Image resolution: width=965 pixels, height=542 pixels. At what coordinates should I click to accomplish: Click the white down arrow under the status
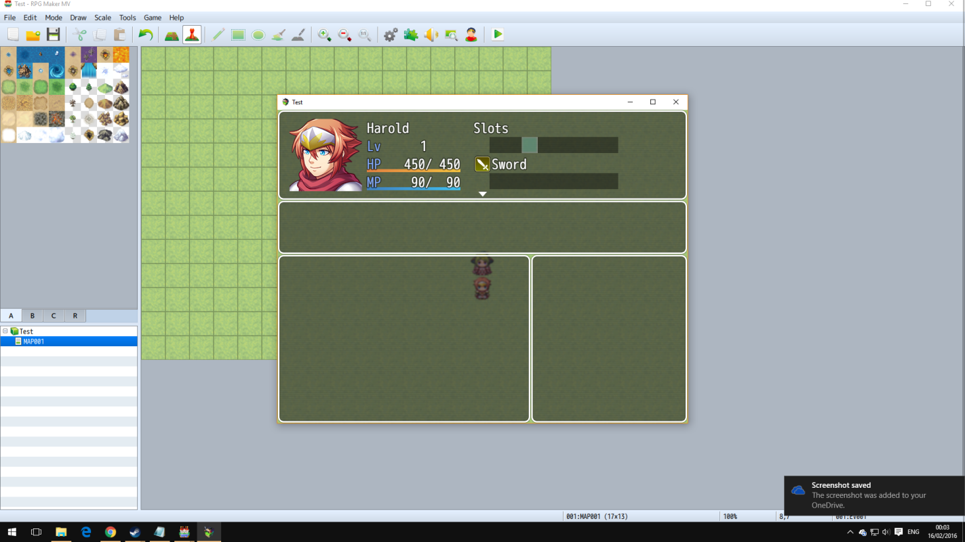[x=483, y=194]
